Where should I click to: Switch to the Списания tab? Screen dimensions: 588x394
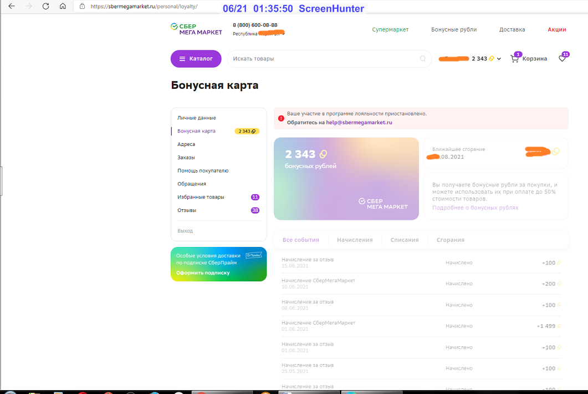(x=405, y=240)
